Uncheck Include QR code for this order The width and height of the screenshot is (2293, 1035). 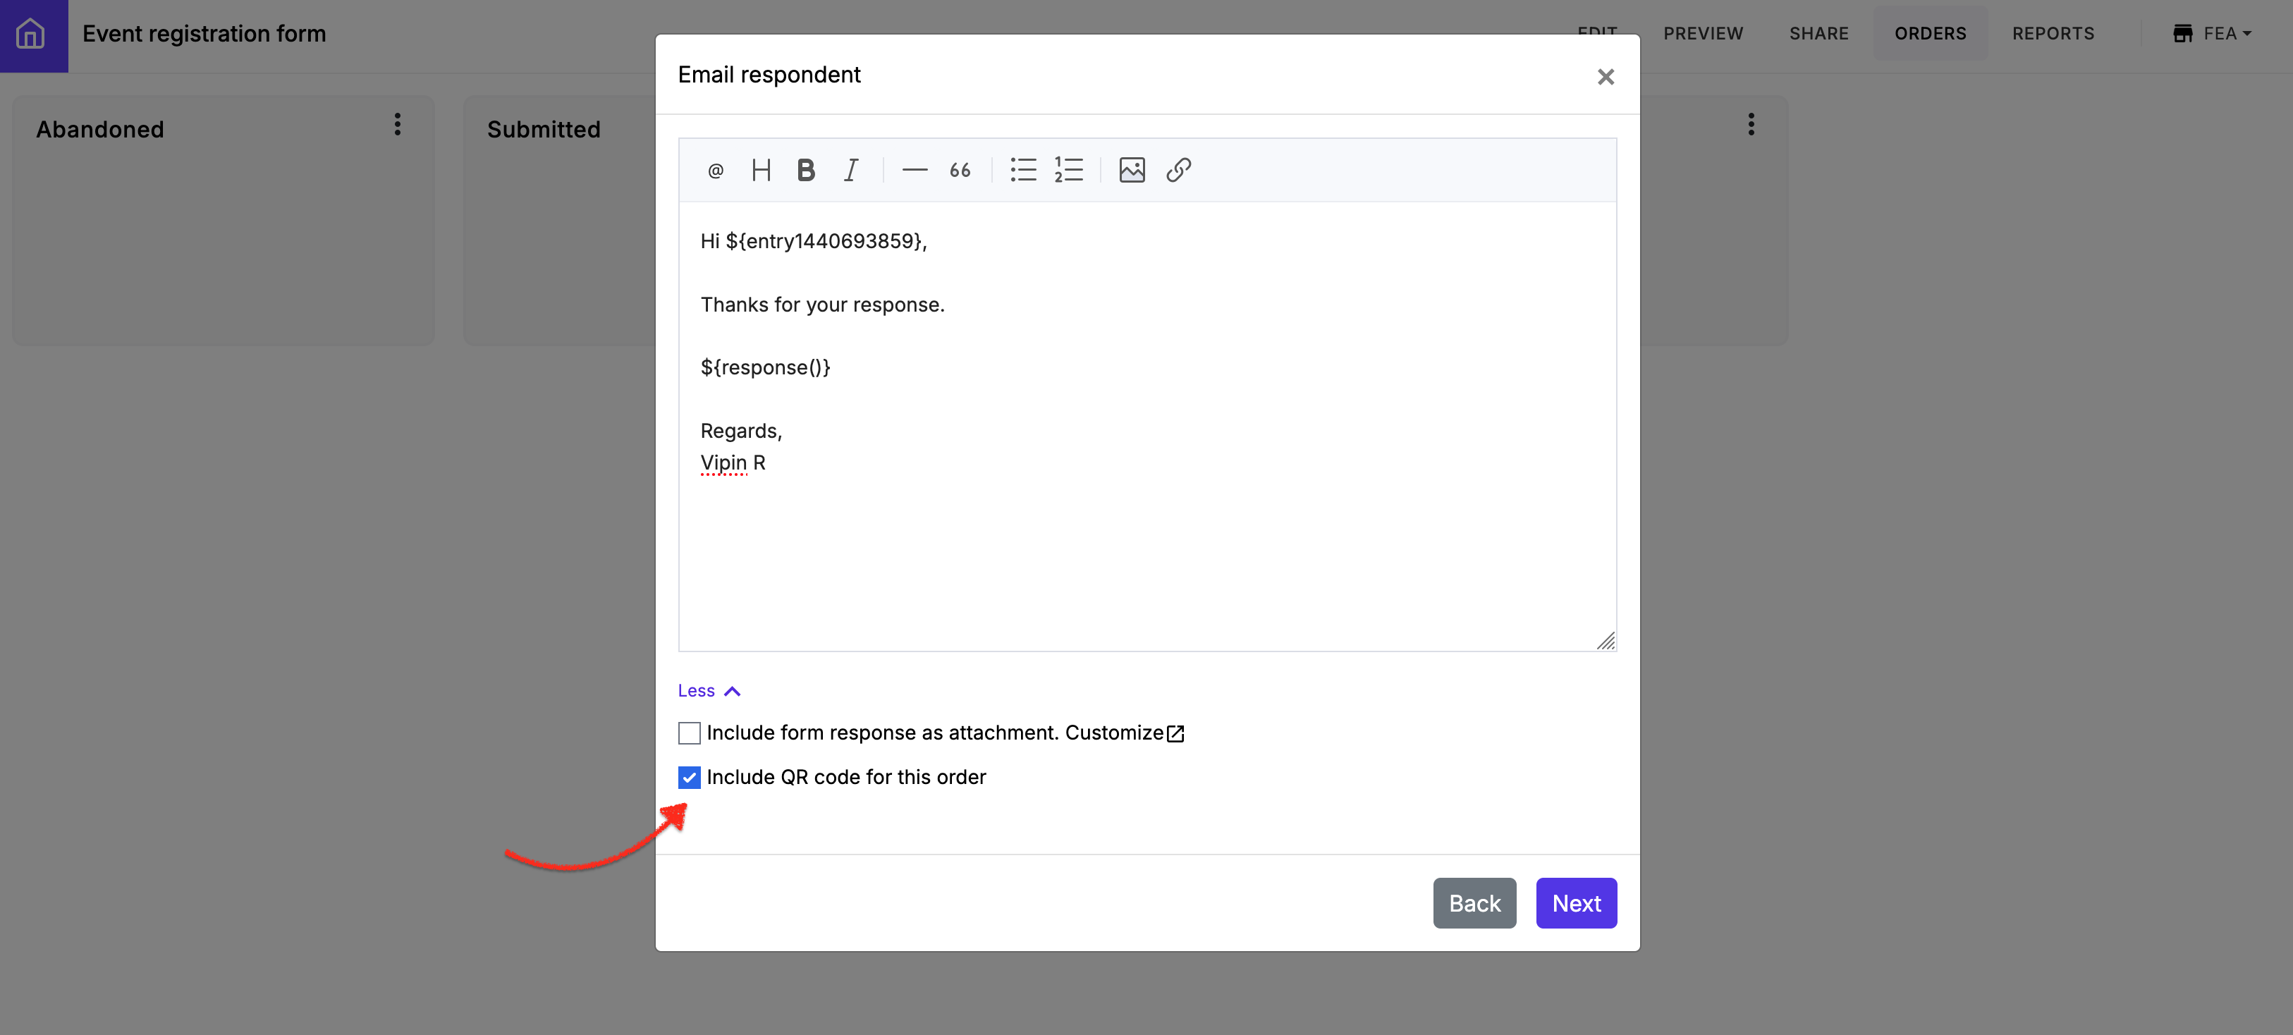(689, 777)
